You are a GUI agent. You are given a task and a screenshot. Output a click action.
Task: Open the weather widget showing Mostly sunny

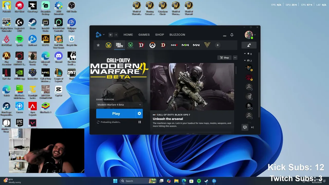[12, 181]
